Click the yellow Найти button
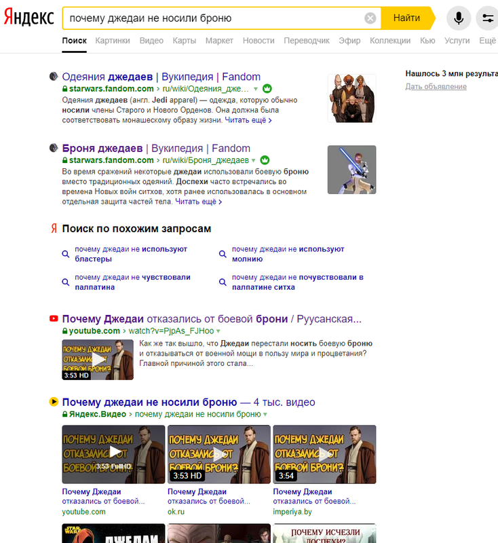498x543 pixels. (407, 18)
